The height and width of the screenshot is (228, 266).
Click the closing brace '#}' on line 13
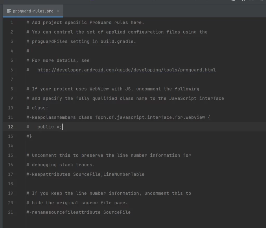29,136
